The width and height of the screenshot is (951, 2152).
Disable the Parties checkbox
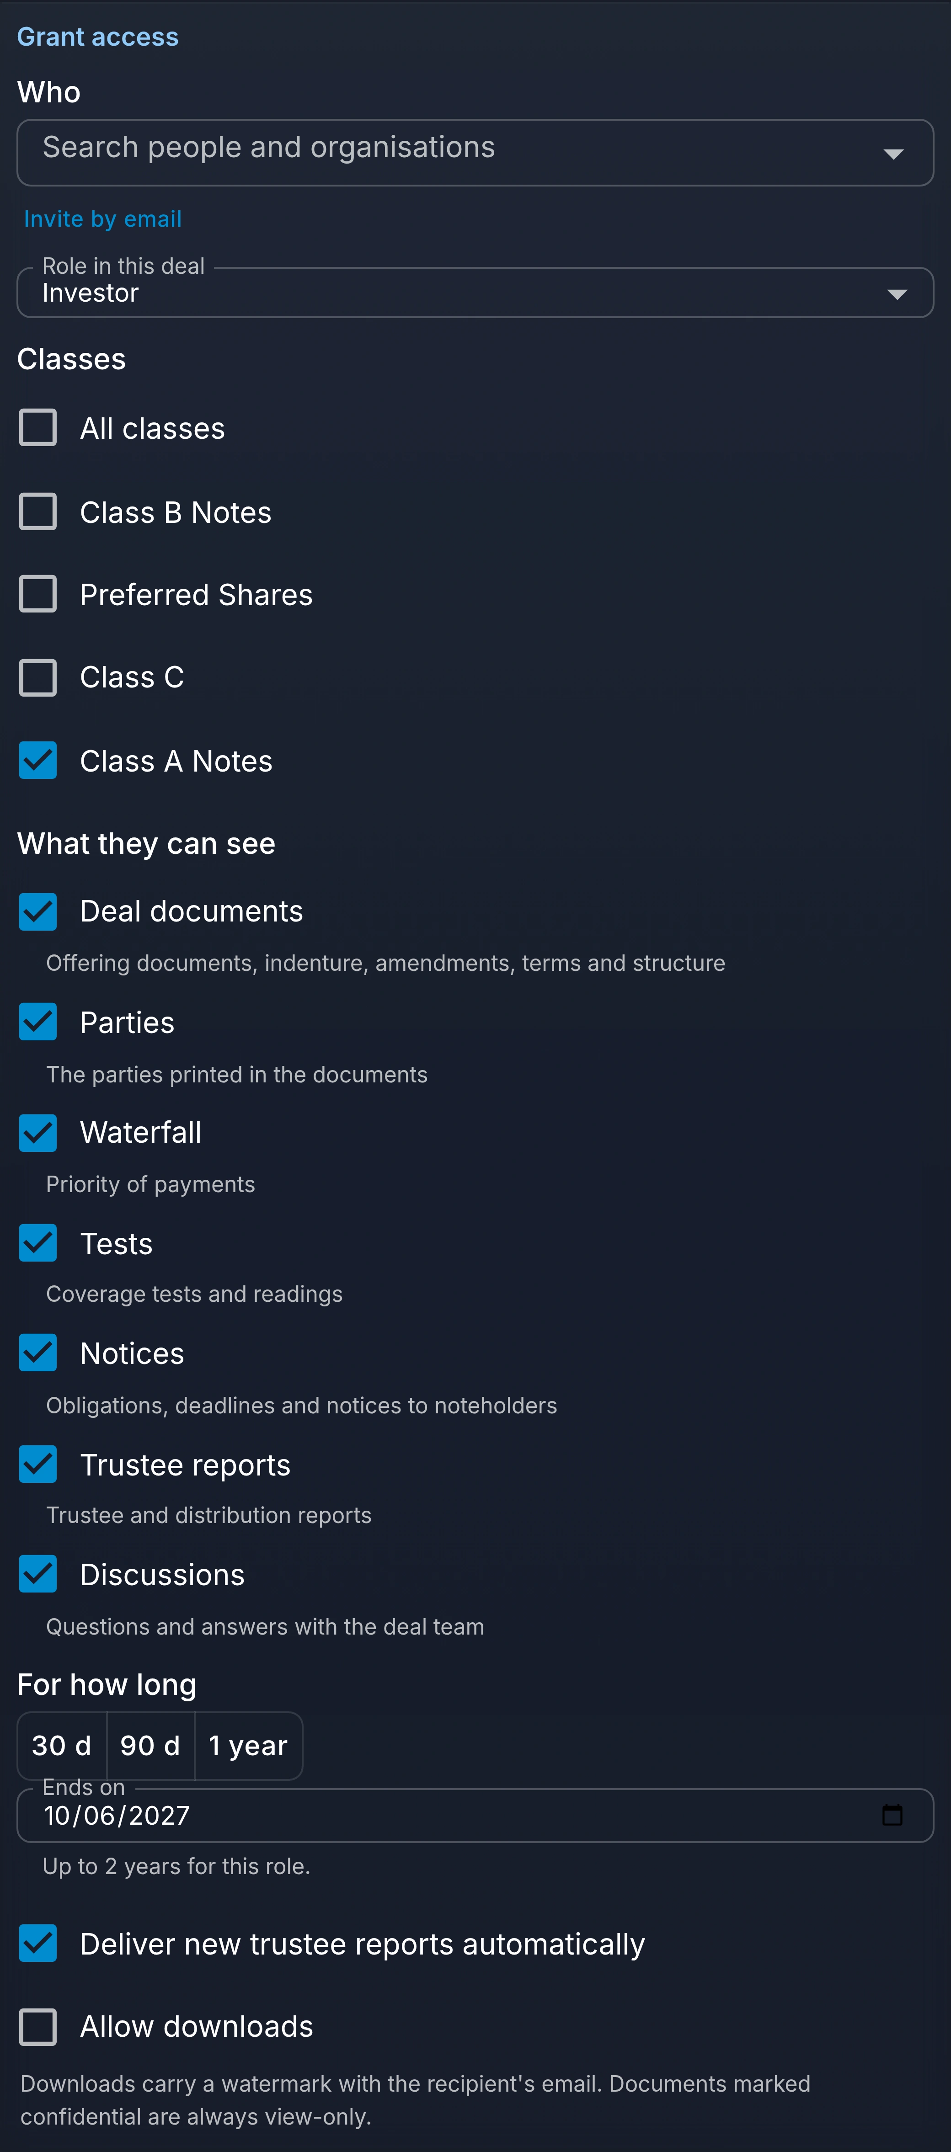click(37, 1022)
